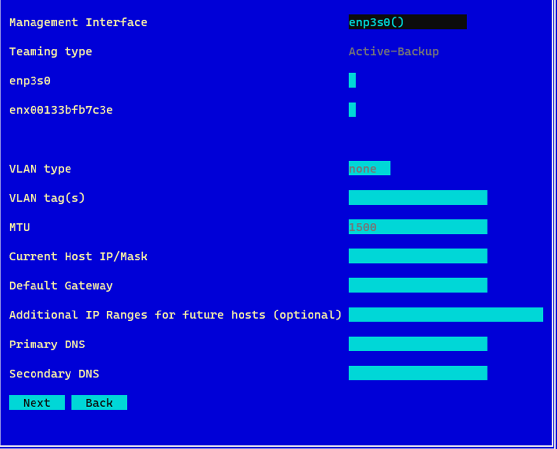
Task: Toggle the enp3s0 interface checkbox
Action: coord(352,80)
